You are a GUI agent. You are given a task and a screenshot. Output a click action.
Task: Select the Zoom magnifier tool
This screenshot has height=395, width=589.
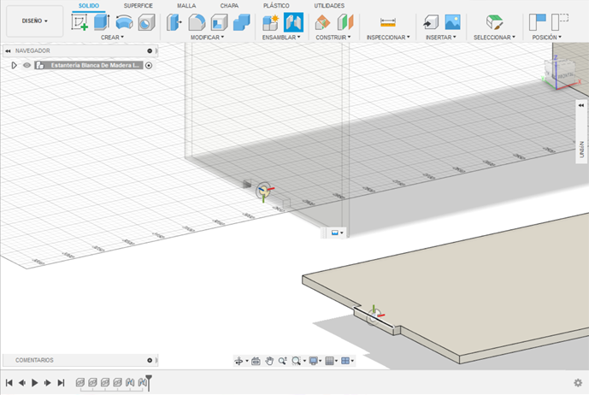click(282, 361)
